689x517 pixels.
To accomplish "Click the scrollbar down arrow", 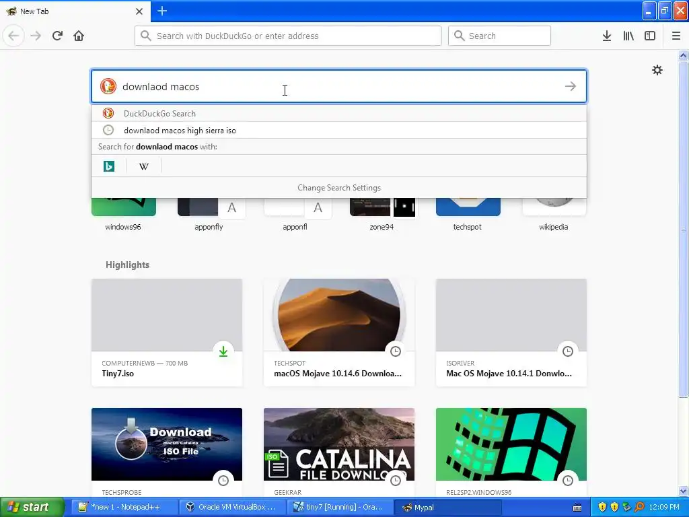I will 683,491.
